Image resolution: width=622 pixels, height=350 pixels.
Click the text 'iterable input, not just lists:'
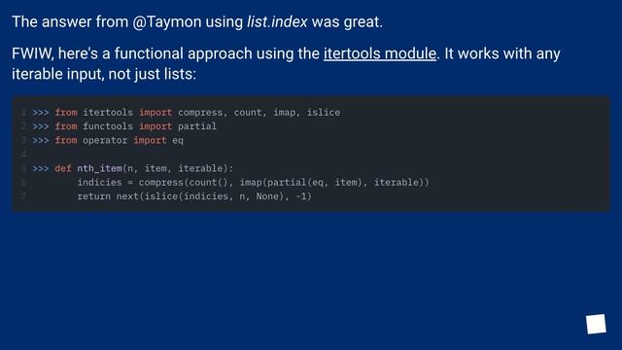point(104,74)
